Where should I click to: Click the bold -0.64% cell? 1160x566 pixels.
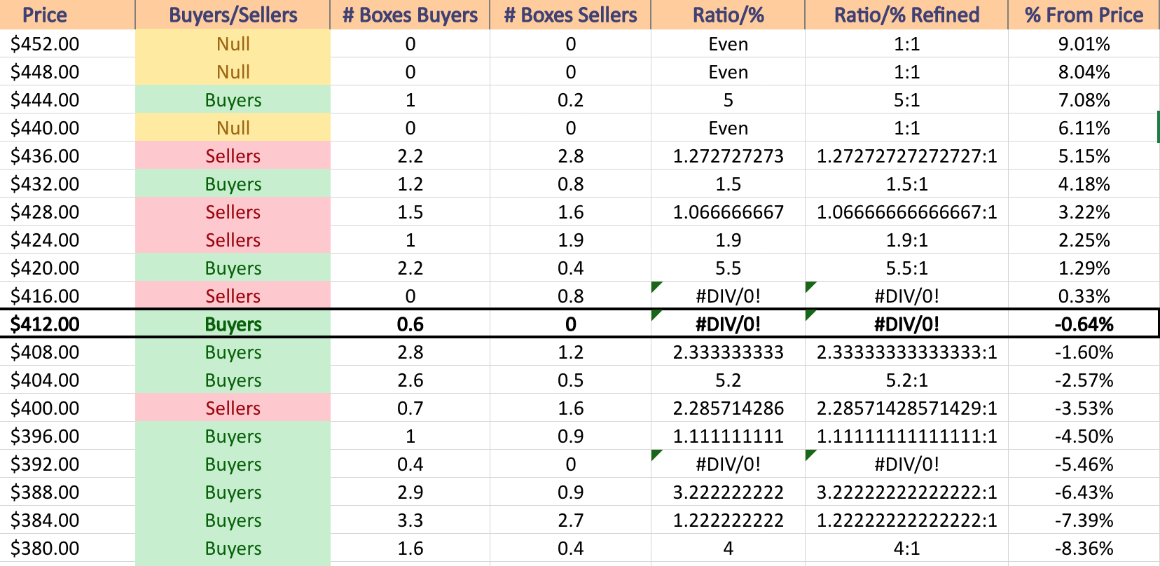(1084, 324)
